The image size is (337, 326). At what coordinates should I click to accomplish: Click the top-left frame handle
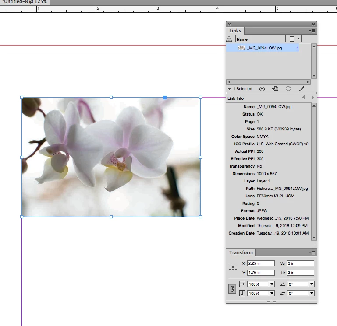pos(22,98)
